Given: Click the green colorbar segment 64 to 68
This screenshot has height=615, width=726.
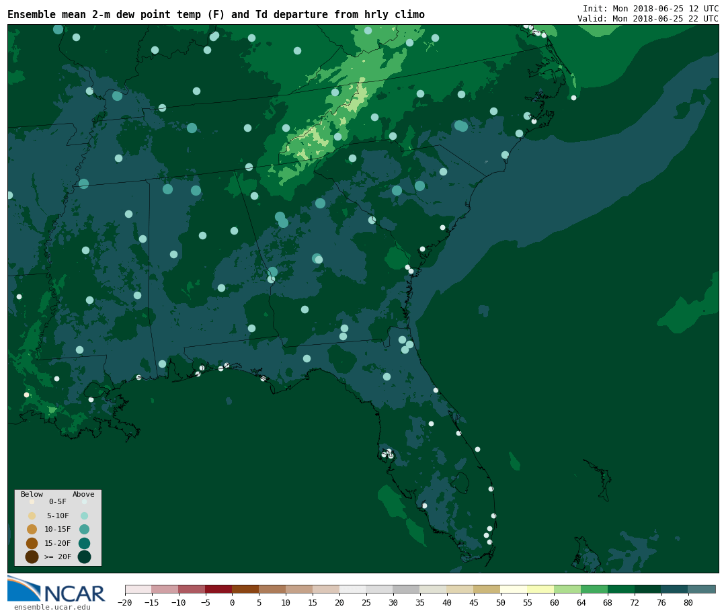Looking at the screenshot, I should pyautogui.click(x=595, y=589).
